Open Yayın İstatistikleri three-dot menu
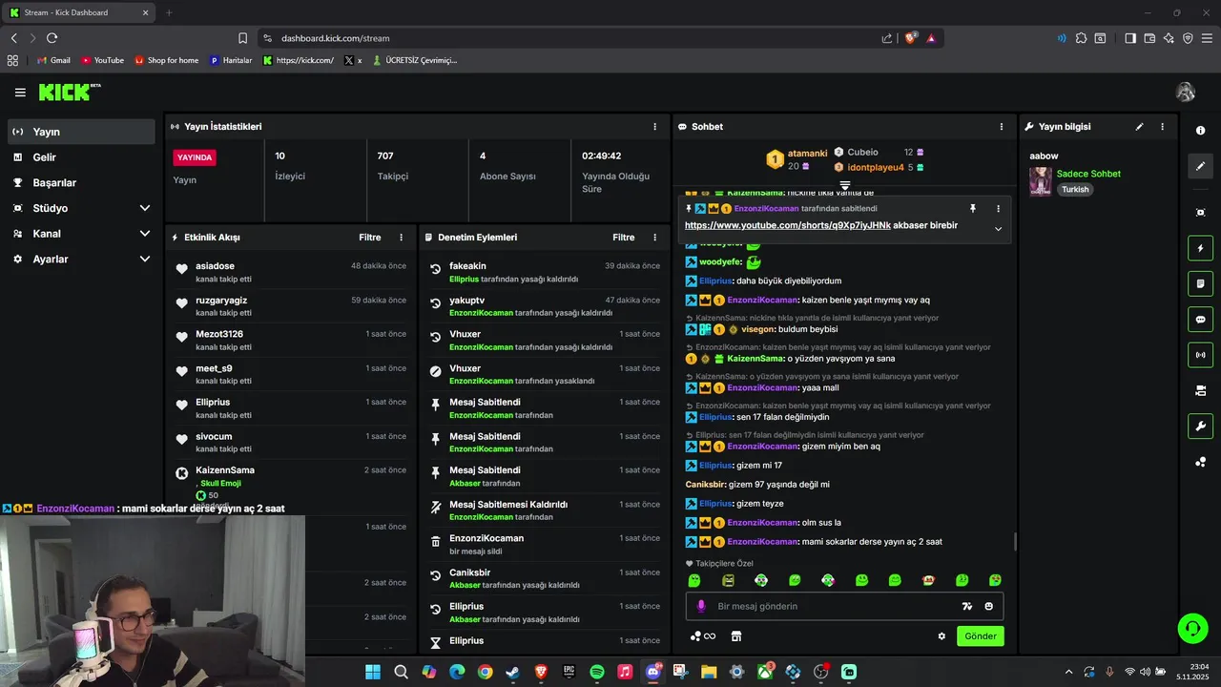Image resolution: width=1221 pixels, height=687 pixels. (654, 127)
